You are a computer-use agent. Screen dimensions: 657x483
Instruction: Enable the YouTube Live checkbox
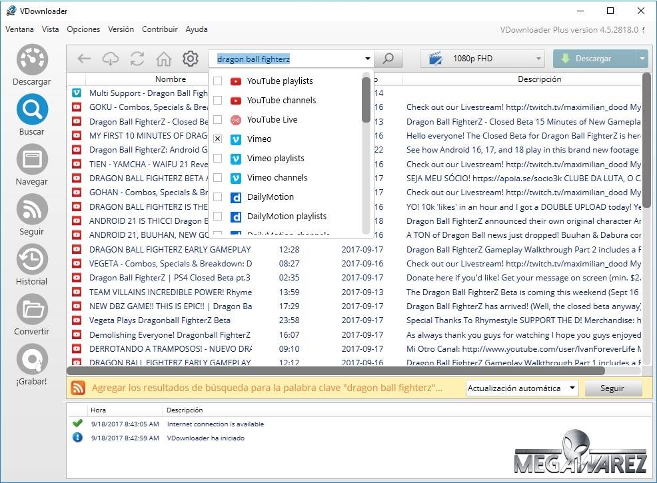coord(217,119)
